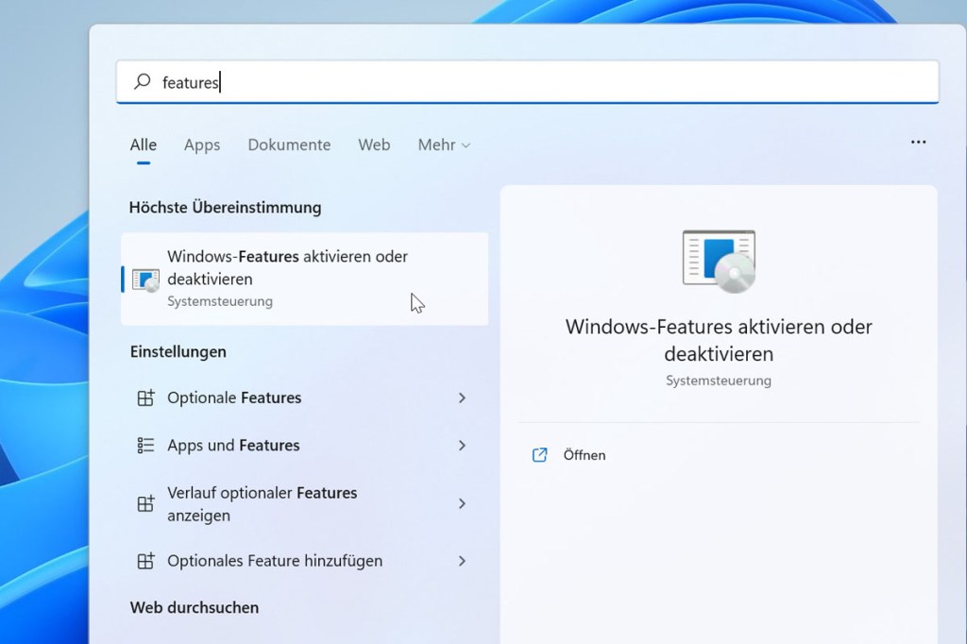Image resolution: width=967 pixels, height=644 pixels.
Task: Click the Optionales Feature hinzufügen icon
Action: click(x=145, y=561)
